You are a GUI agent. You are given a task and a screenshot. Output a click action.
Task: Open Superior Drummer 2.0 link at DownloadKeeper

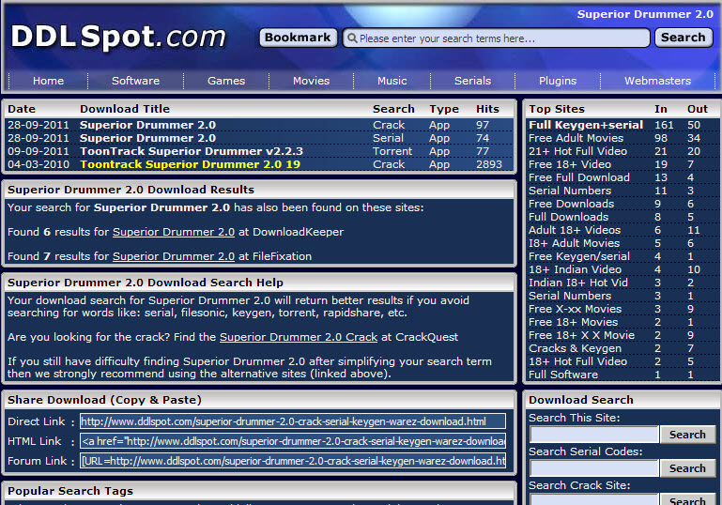pos(174,232)
